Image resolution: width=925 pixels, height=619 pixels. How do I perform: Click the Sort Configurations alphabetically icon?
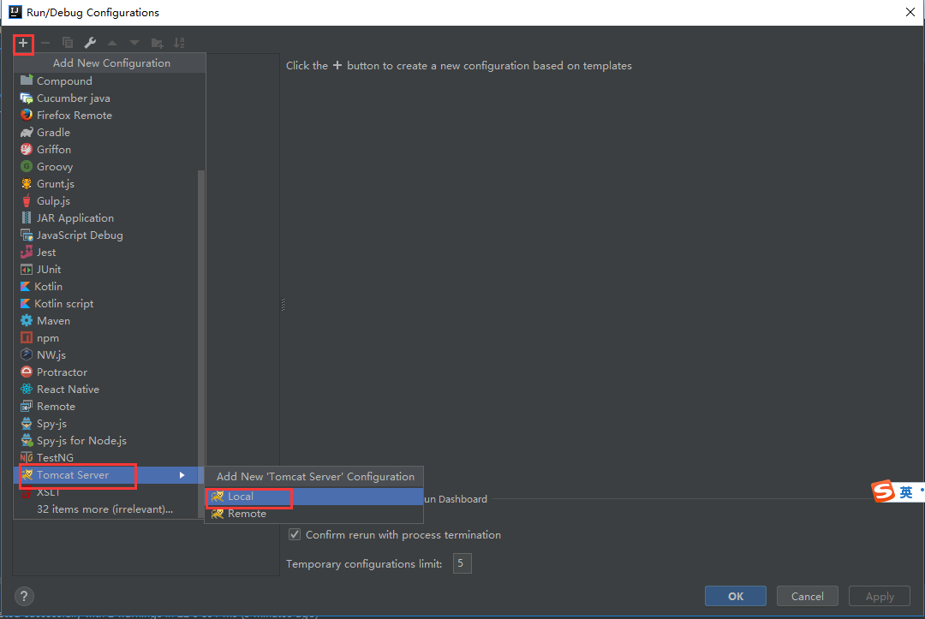pos(179,43)
